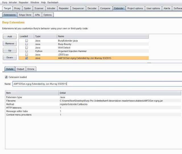This screenshot has height=154, width=182.
Task: Switch to the Intruder tool tab
Action: click(51, 8)
